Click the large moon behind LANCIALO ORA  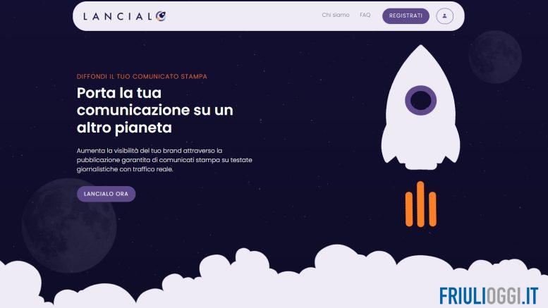point(69,226)
